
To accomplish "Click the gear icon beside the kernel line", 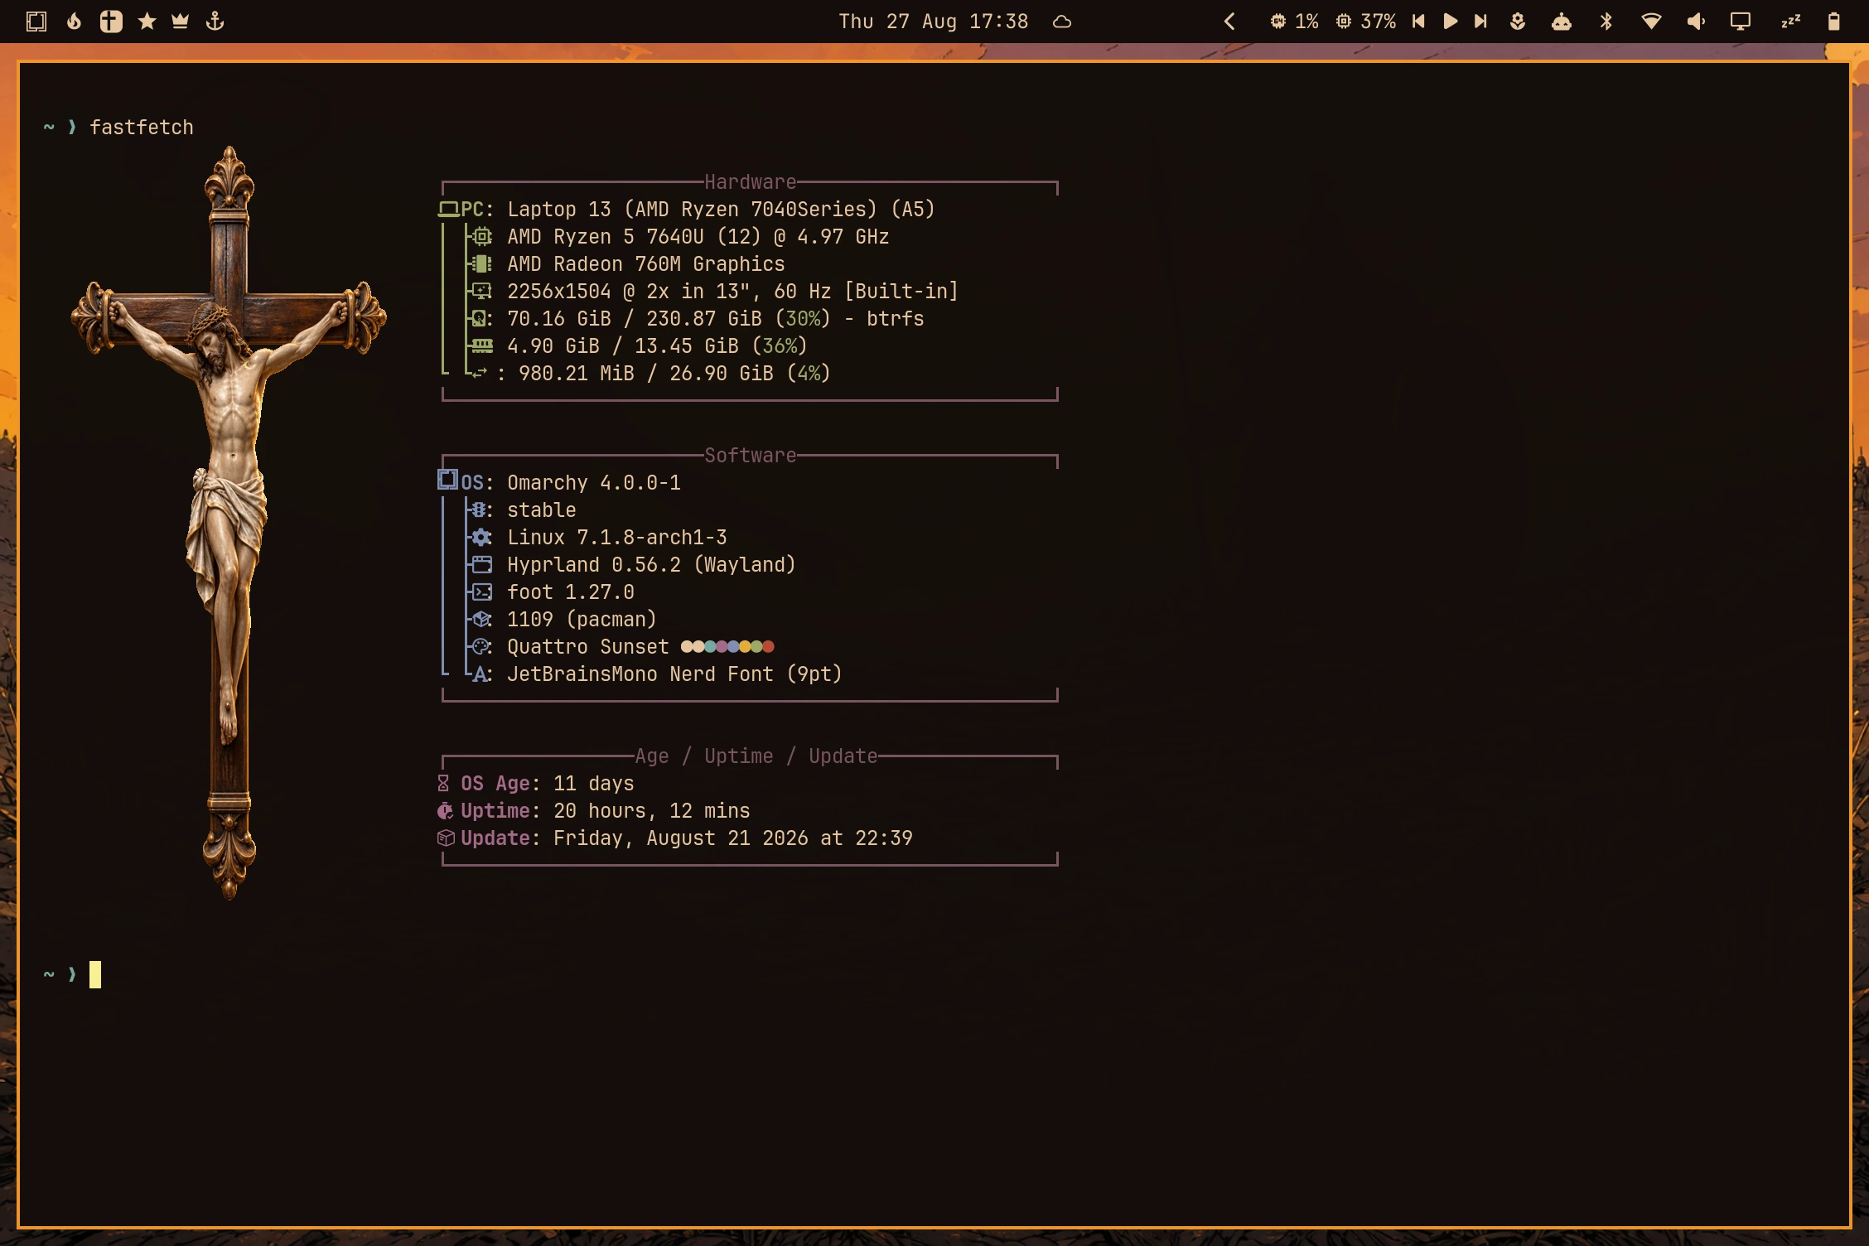I will [482, 538].
